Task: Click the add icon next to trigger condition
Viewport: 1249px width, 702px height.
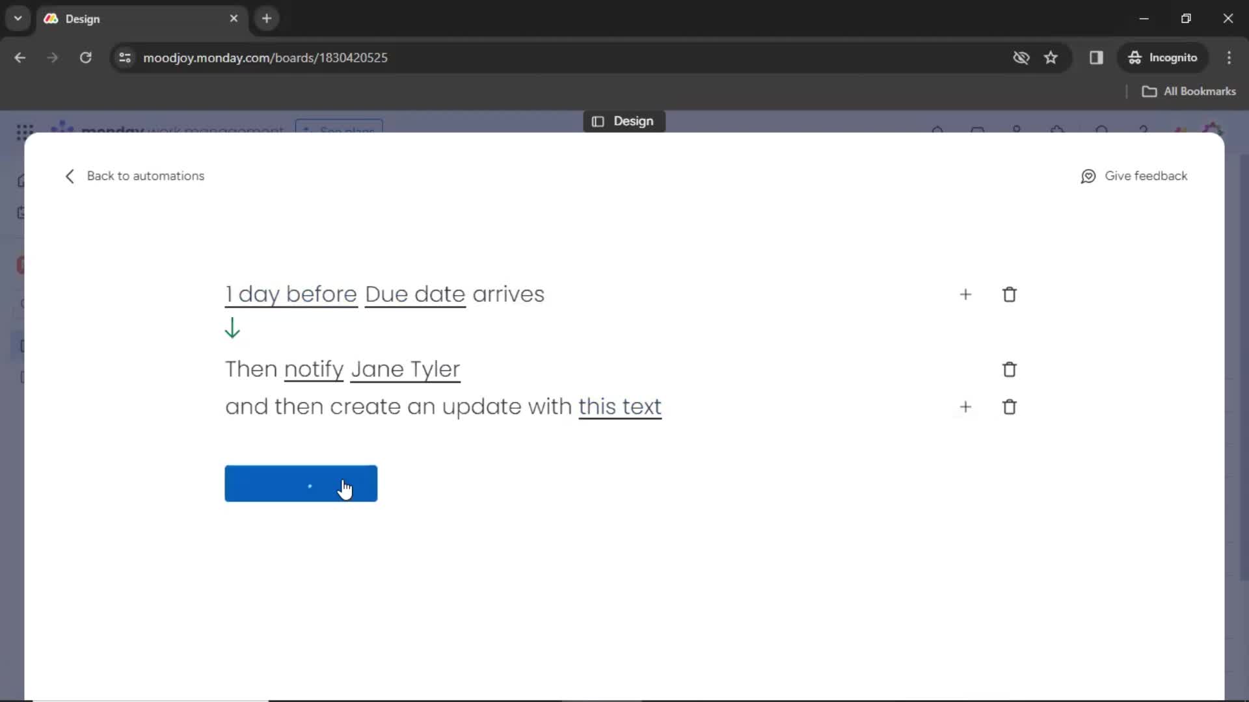Action: point(965,294)
